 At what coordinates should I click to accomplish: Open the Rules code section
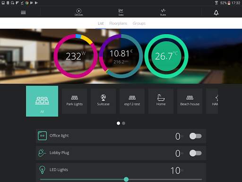(x=163, y=12)
